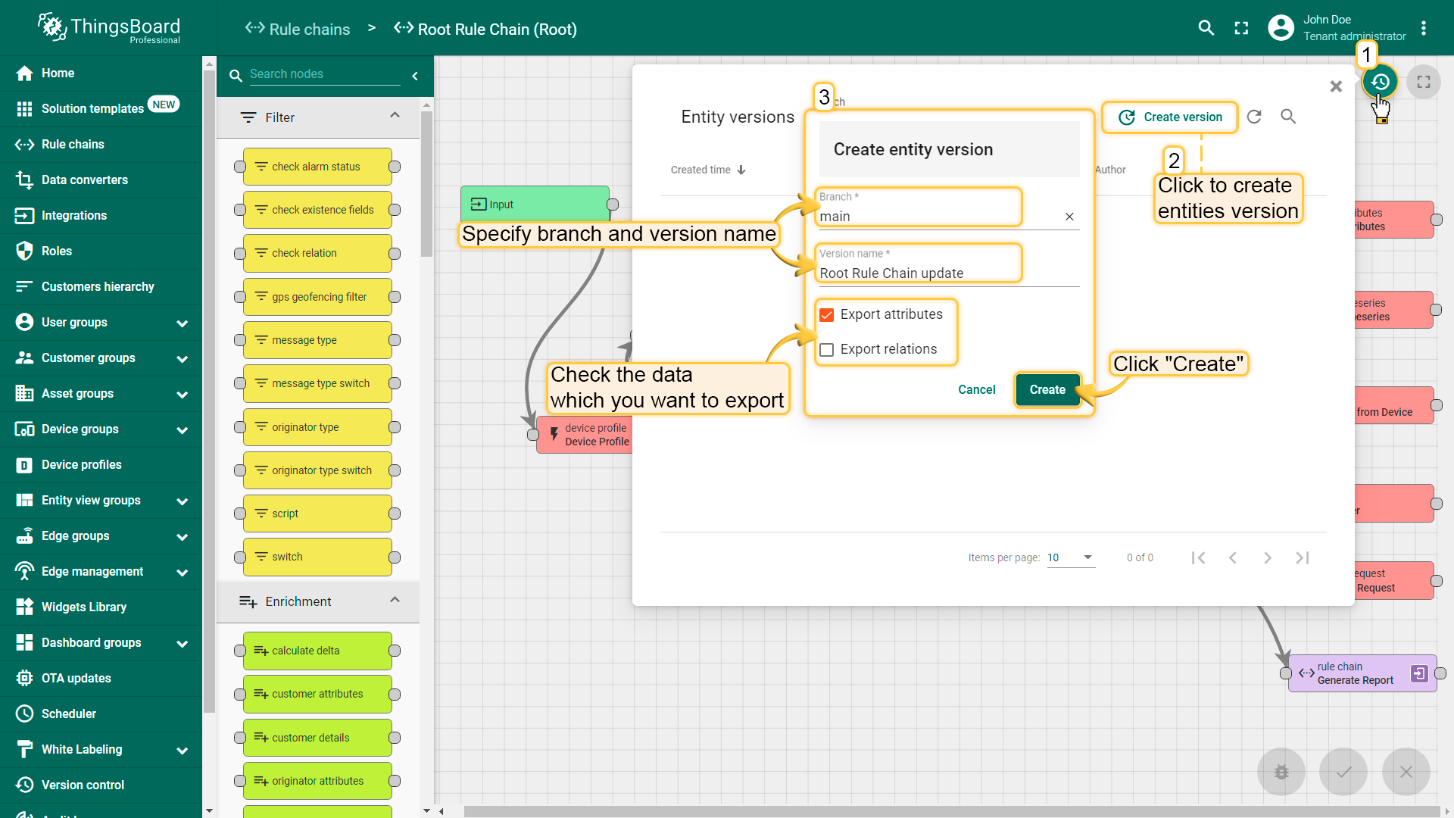The height and width of the screenshot is (818, 1454).
Task: Click the Create version button
Action: (1170, 117)
